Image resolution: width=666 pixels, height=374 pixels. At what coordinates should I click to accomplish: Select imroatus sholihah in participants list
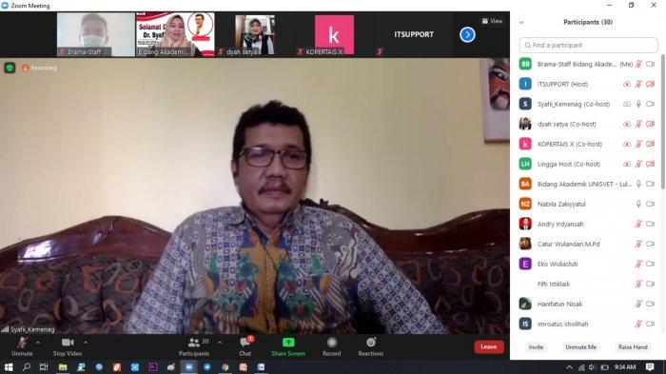point(588,324)
